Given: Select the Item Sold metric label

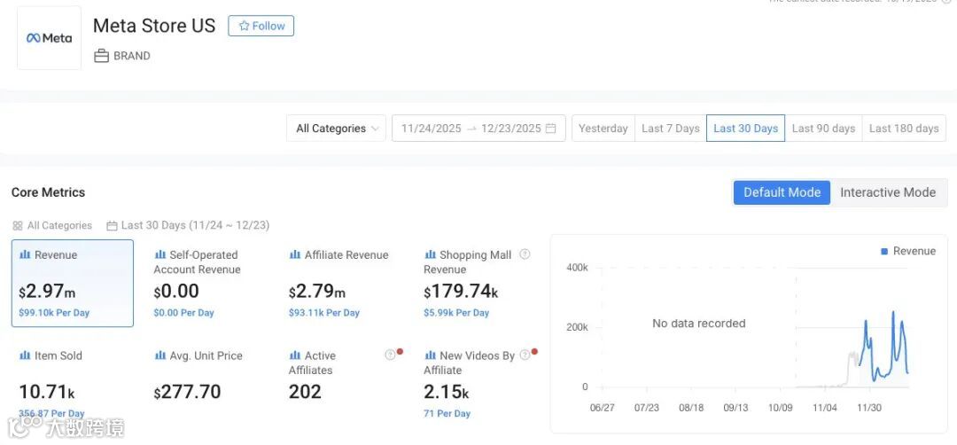Looking at the screenshot, I should pyautogui.click(x=58, y=355).
